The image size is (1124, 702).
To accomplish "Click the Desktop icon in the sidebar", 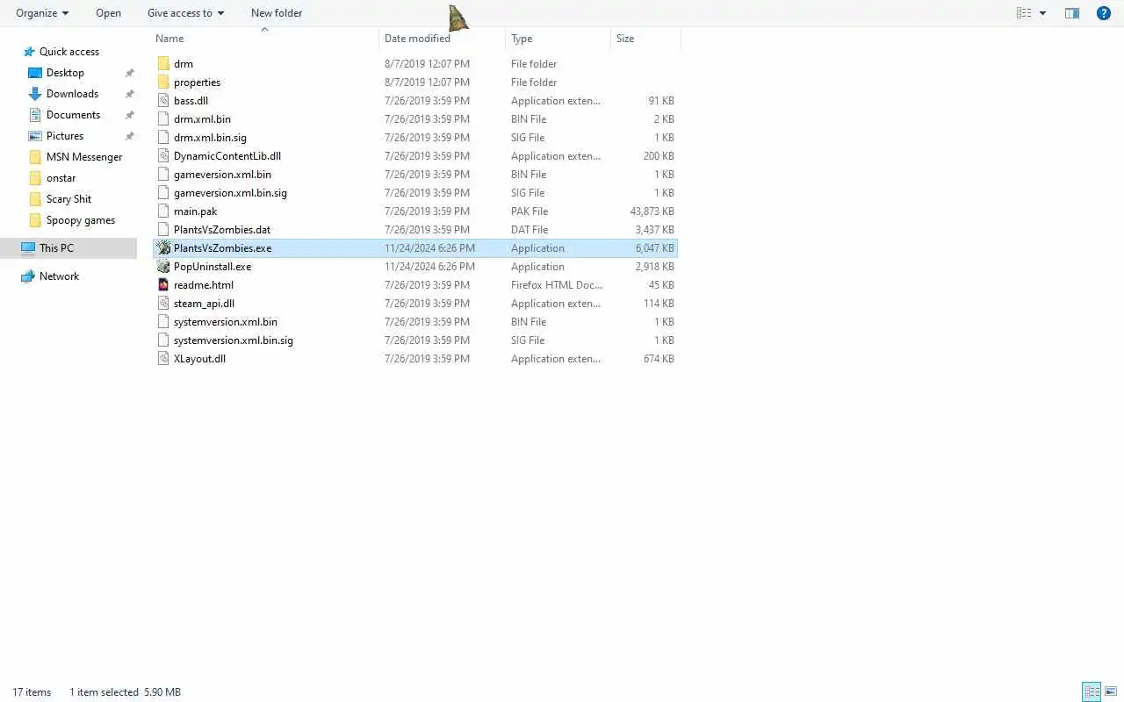I will tap(35, 73).
